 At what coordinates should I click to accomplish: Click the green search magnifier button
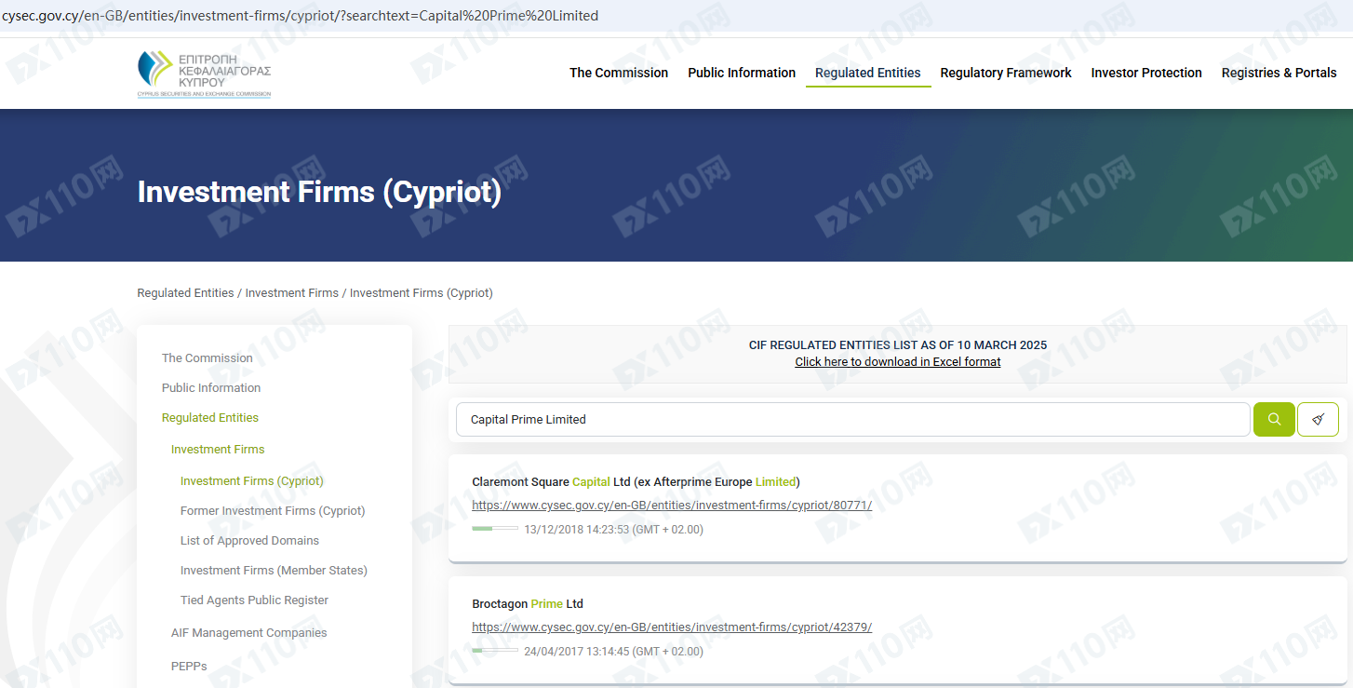pyautogui.click(x=1274, y=420)
